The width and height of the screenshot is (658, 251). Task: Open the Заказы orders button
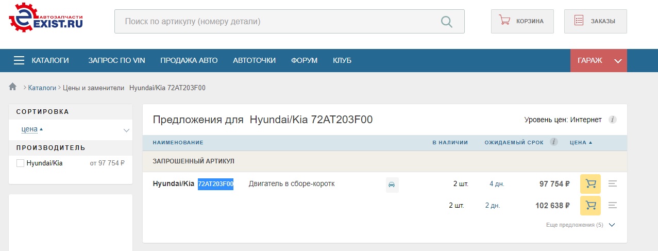(595, 21)
